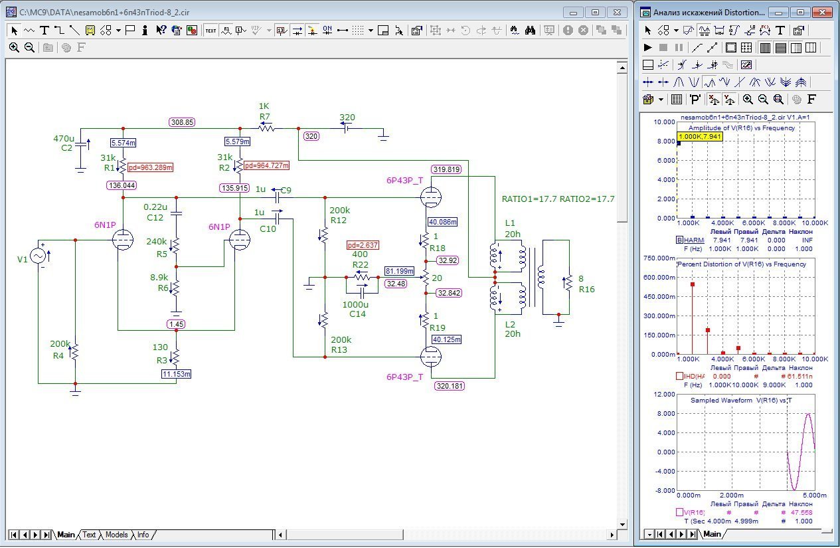840x548 pixels.
Task: Open the dropdown beside the toolbox icon
Action: [x=661, y=100]
